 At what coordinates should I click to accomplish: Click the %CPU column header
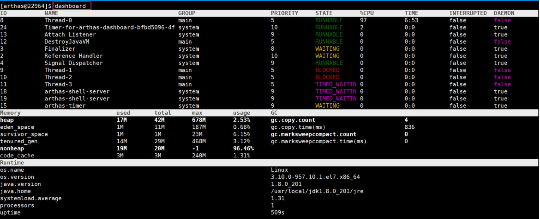click(367, 13)
